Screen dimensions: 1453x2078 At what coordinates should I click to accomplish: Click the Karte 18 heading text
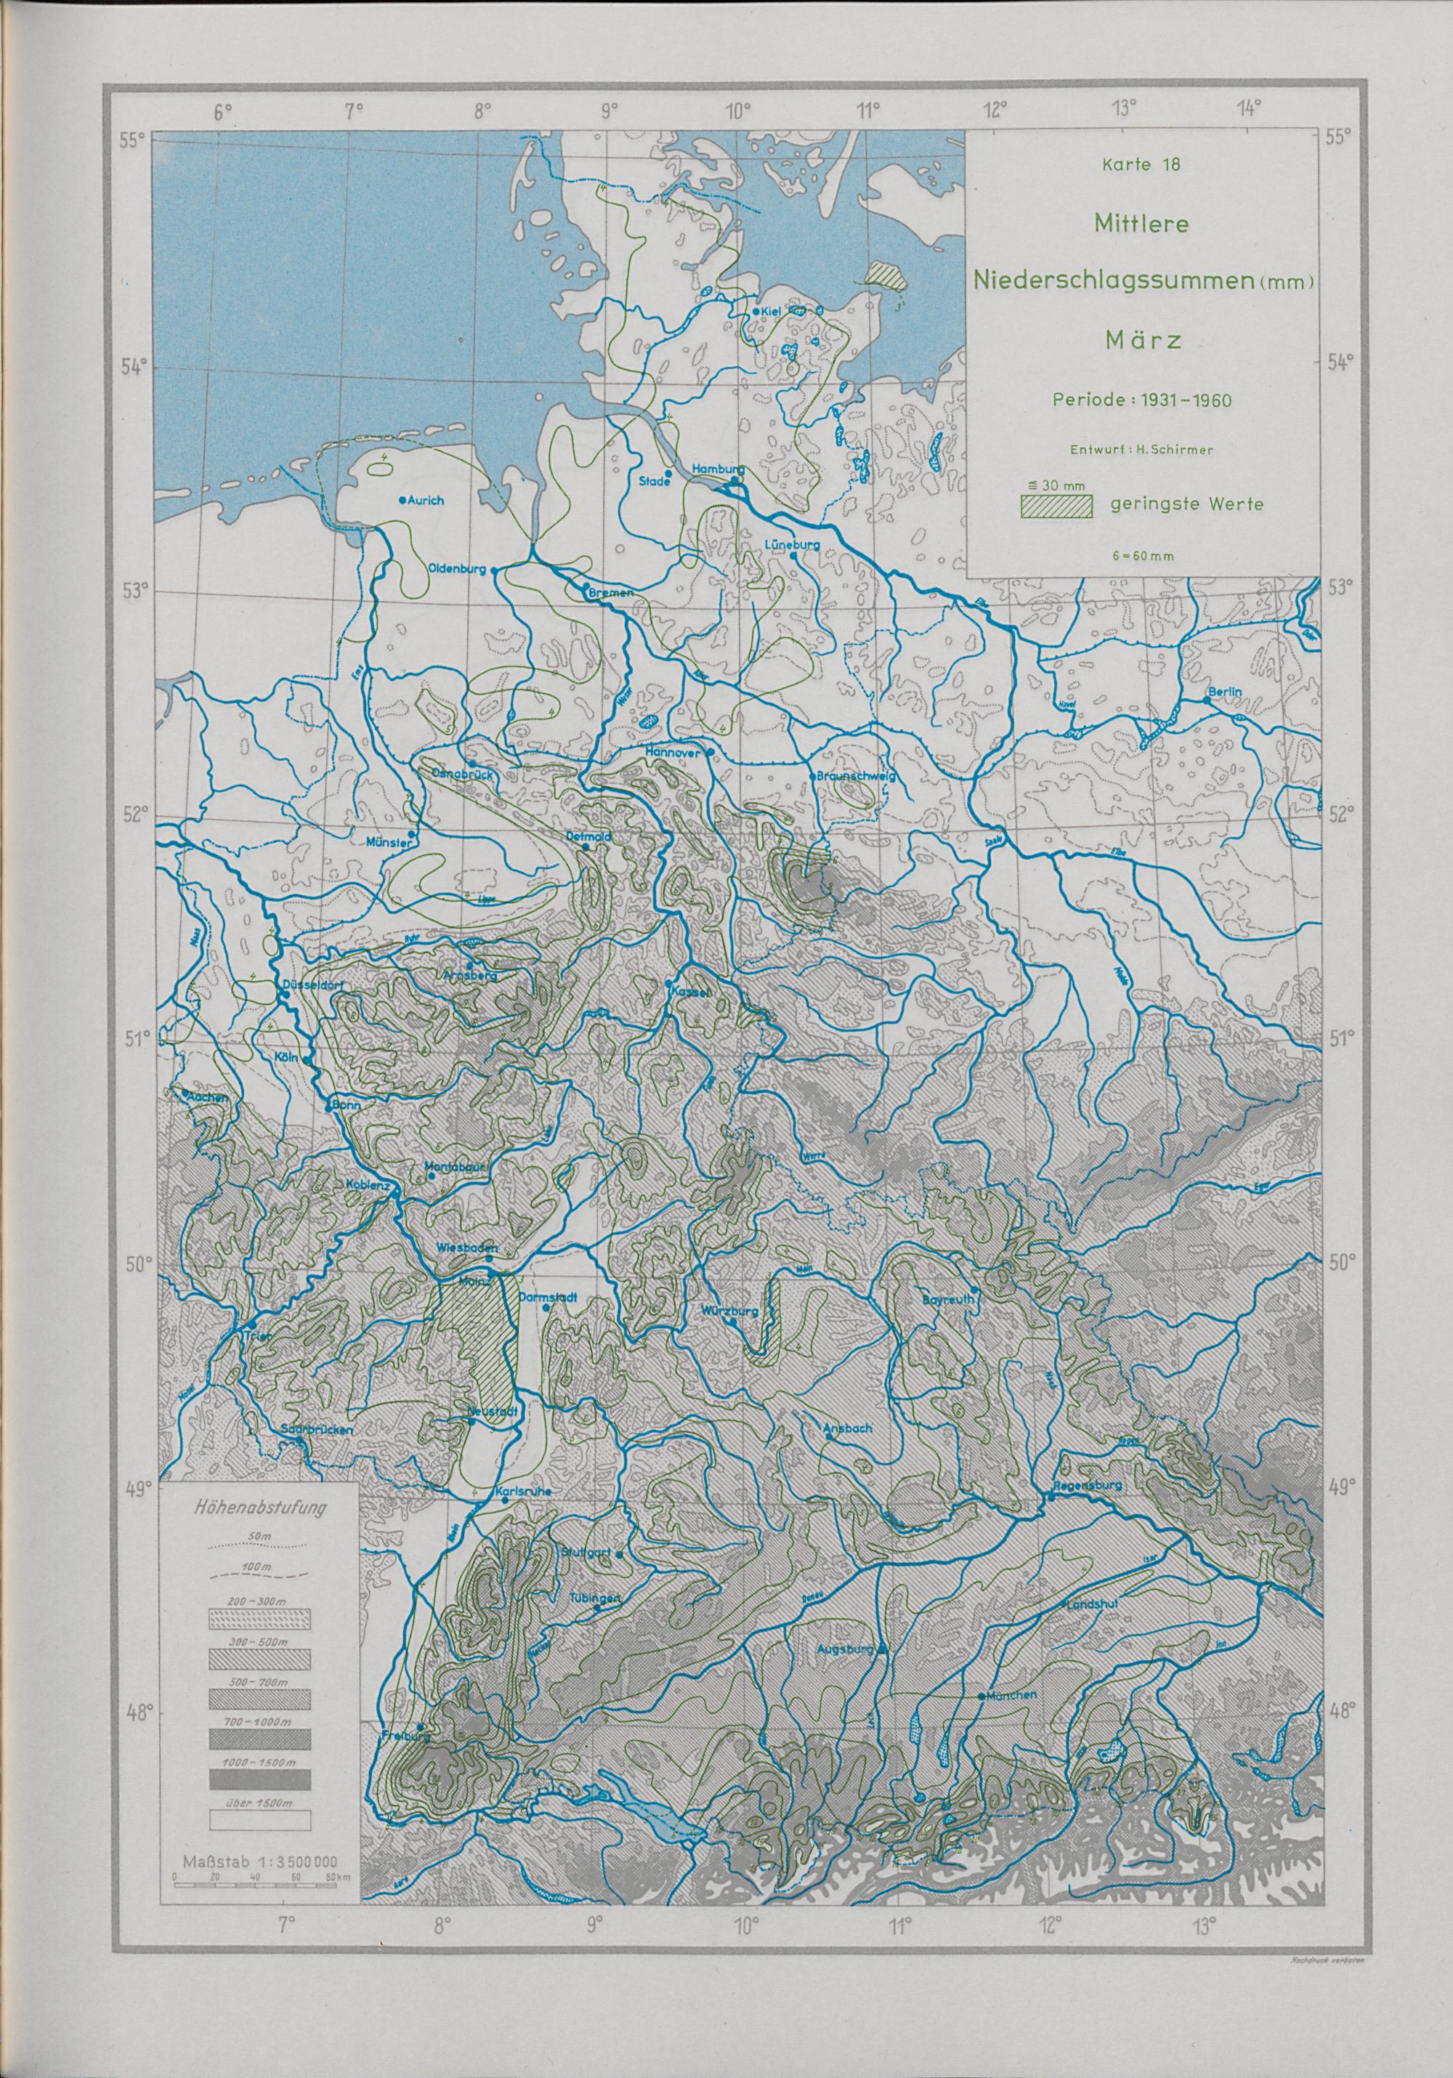(1142, 166)
